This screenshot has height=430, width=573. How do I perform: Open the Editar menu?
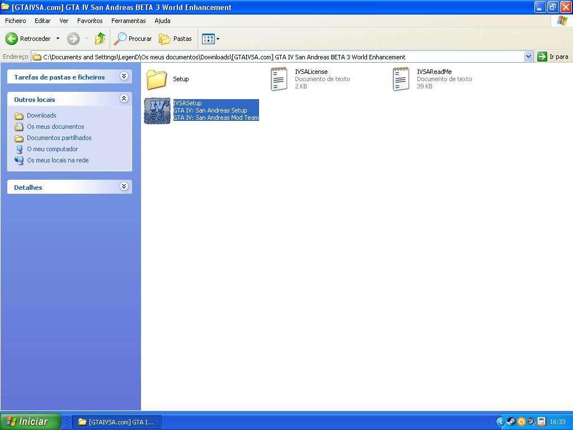click(x=43, y=21)
